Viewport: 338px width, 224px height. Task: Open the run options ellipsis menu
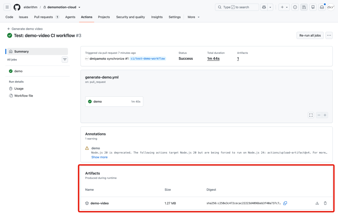point(329,35)
